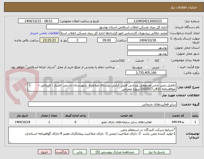This screenshot has height=159, width=204.
Task: Click scroll up arrow in description box
Action: coord(30,84)
